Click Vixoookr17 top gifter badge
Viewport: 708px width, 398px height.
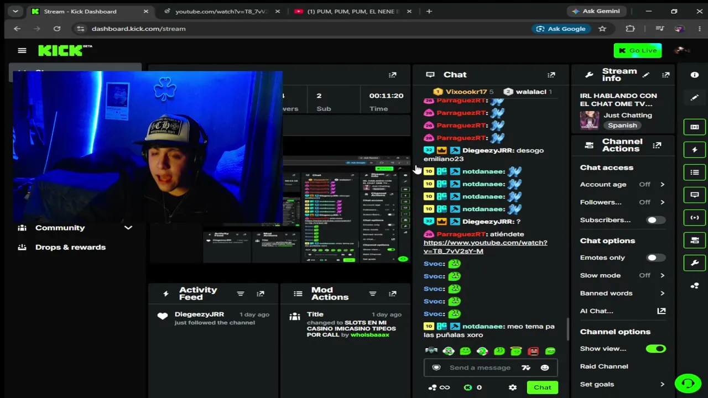(x=464, y=92)
